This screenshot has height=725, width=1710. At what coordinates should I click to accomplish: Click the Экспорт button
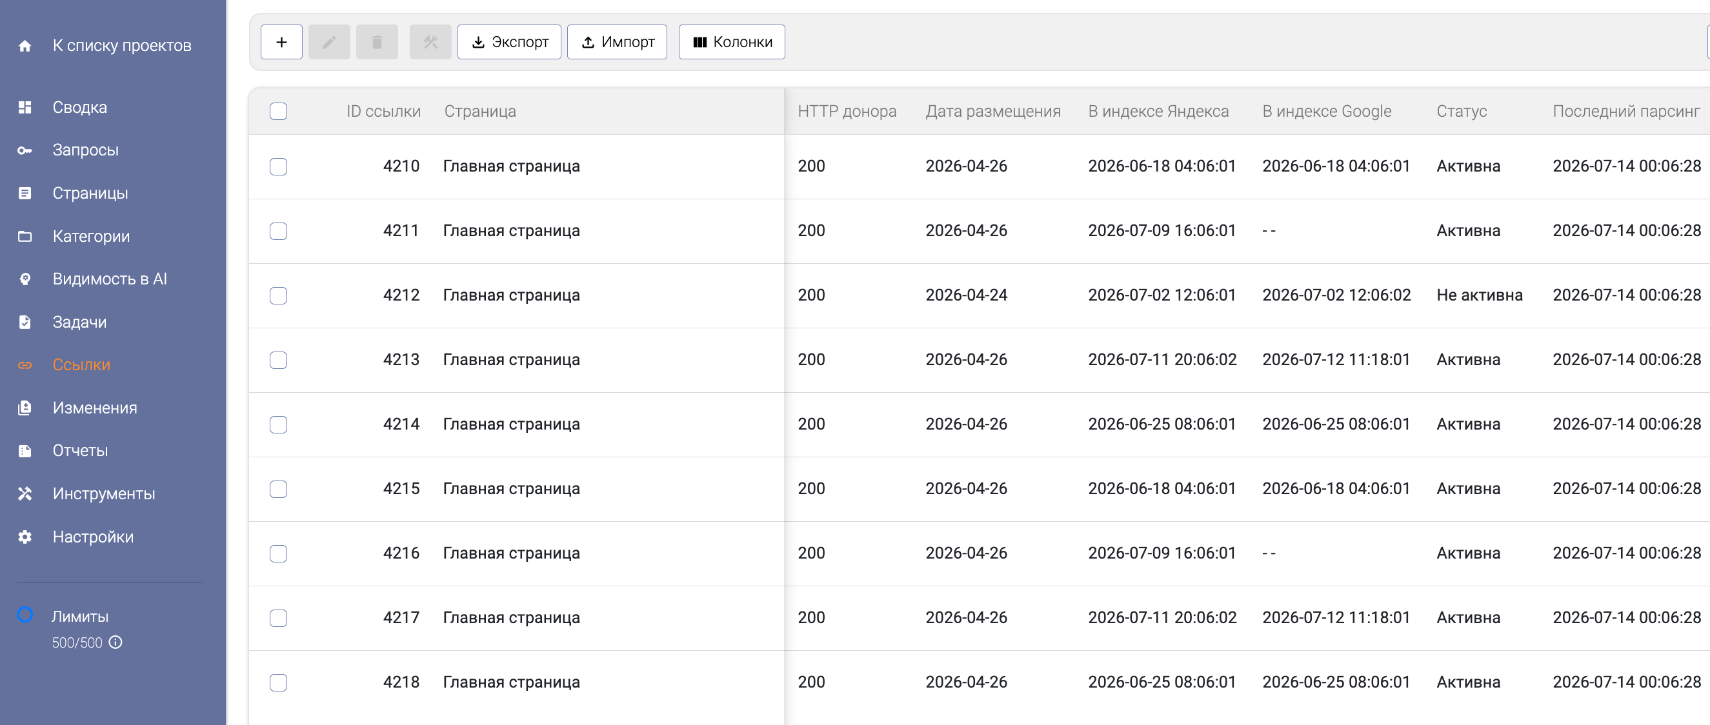(509, 43)
